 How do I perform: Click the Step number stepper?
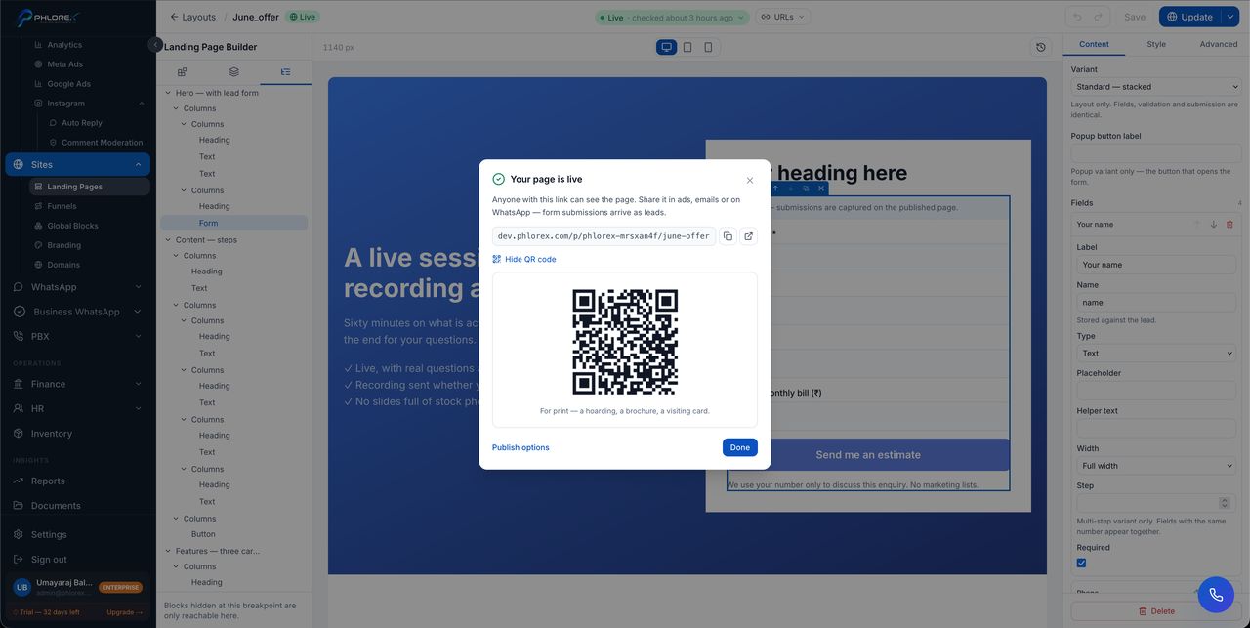point(1225,503)
